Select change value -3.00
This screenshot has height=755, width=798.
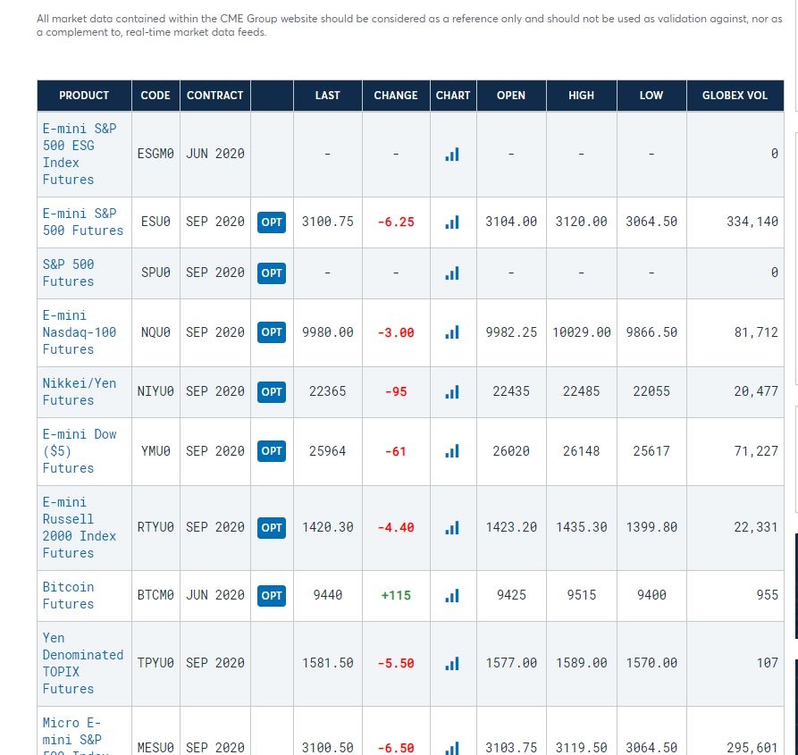396,332
